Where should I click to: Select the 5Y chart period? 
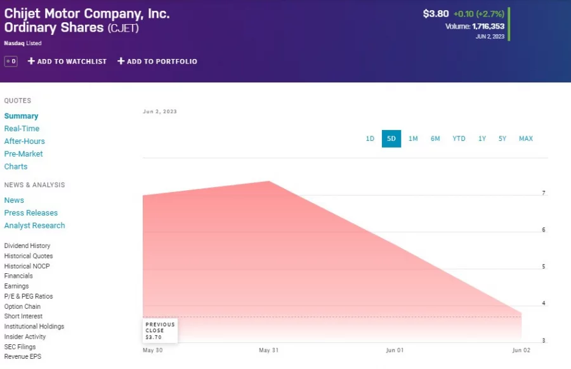point(502,138)
